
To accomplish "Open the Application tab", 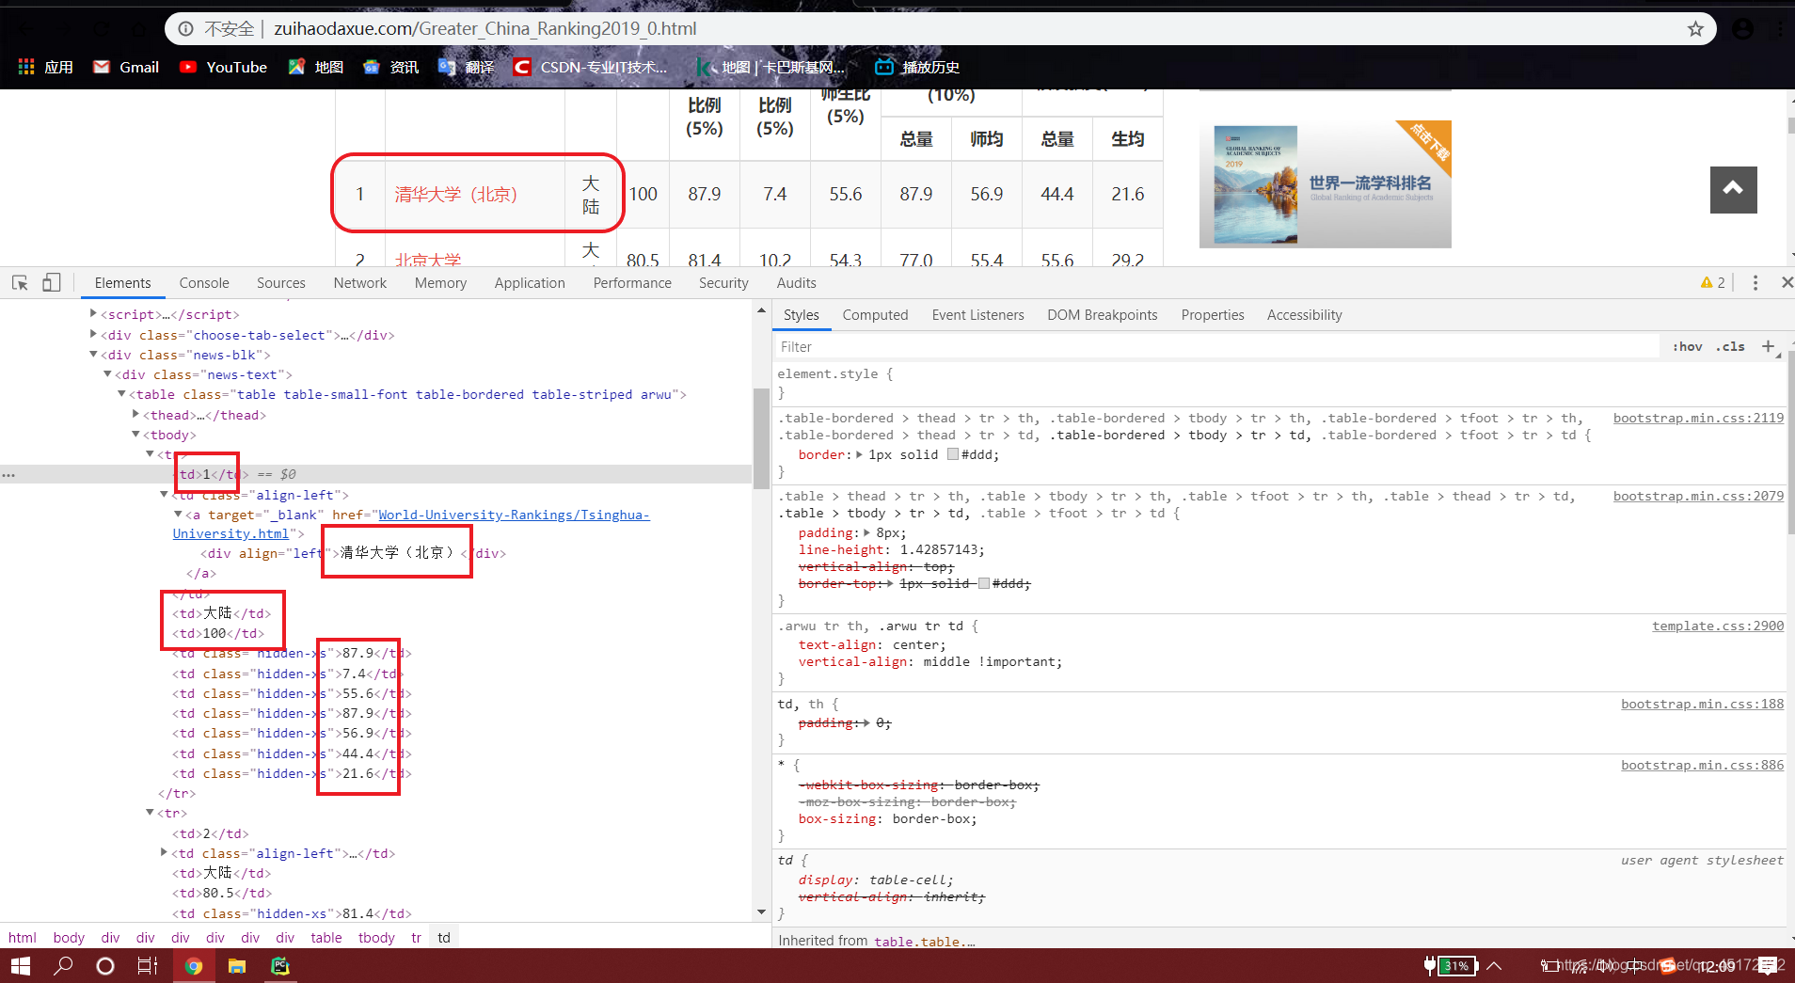I will click(x=530, y=282).
